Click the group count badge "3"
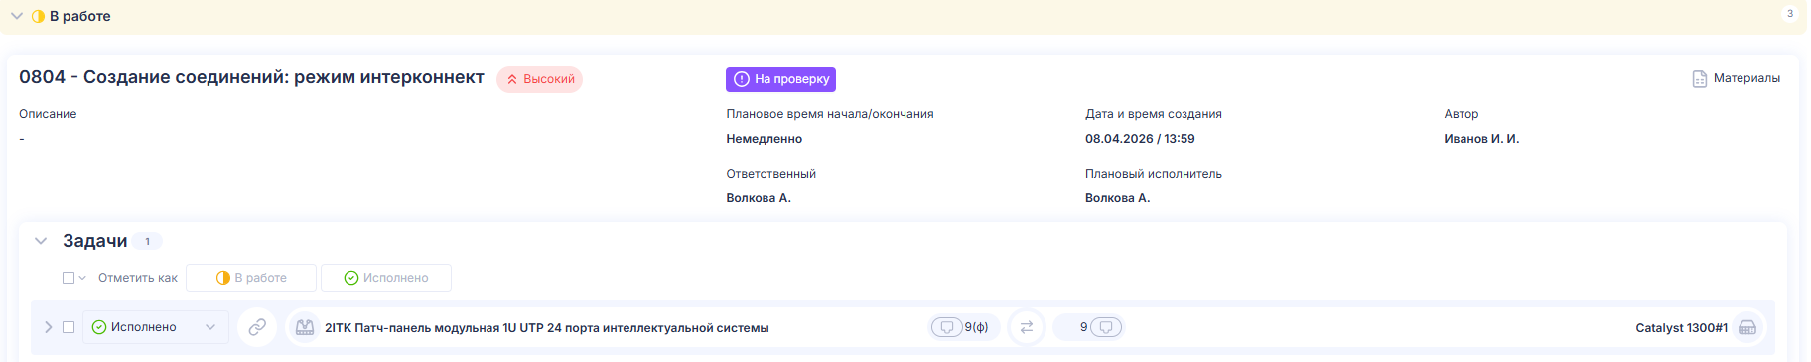Viewport: 1811px width, 362px height. (1790, 14)
